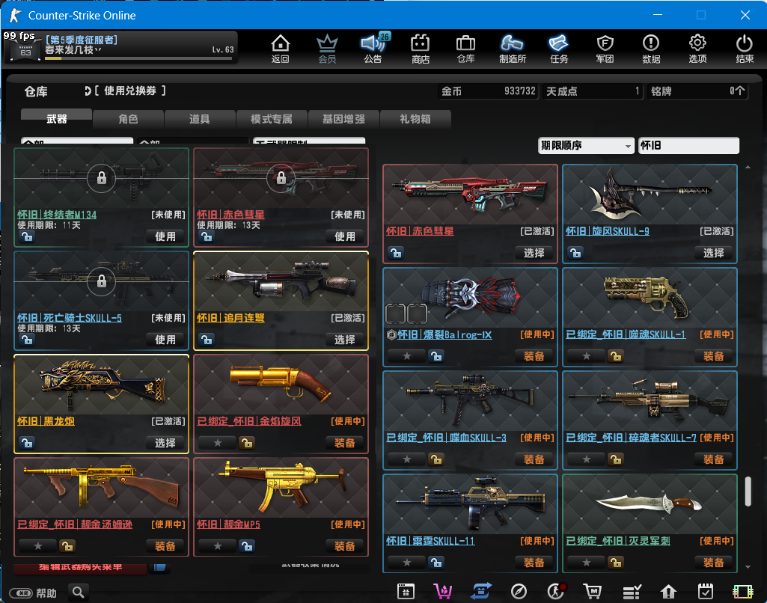Click 使用 button for 怀旧|死亡骑士SKULL-5
Viewport: 767px width, 603px height.
[x=165, y=340]
